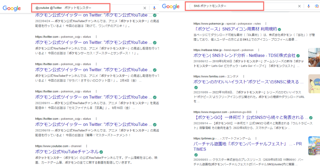
Task: Open the Twitter result dated 2022/06/19
Action: click(94, 125)
